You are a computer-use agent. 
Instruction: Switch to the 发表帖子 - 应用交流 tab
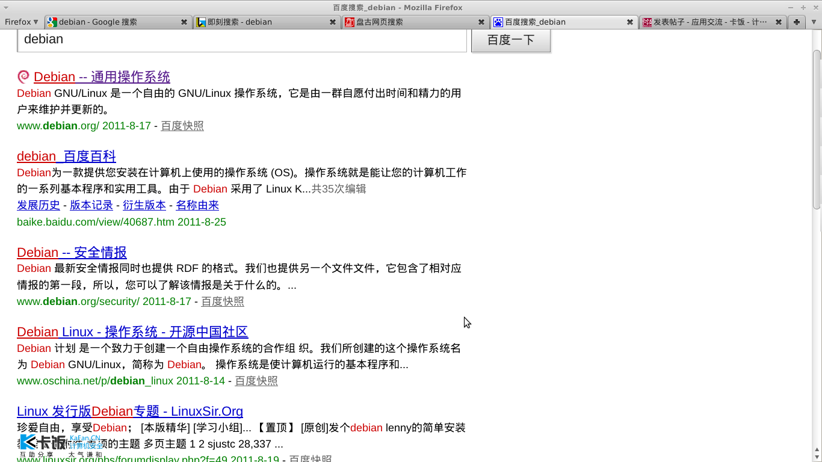click(x=712, y=22)
